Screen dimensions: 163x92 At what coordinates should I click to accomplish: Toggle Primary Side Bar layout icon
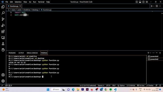[x=137, y=2]
